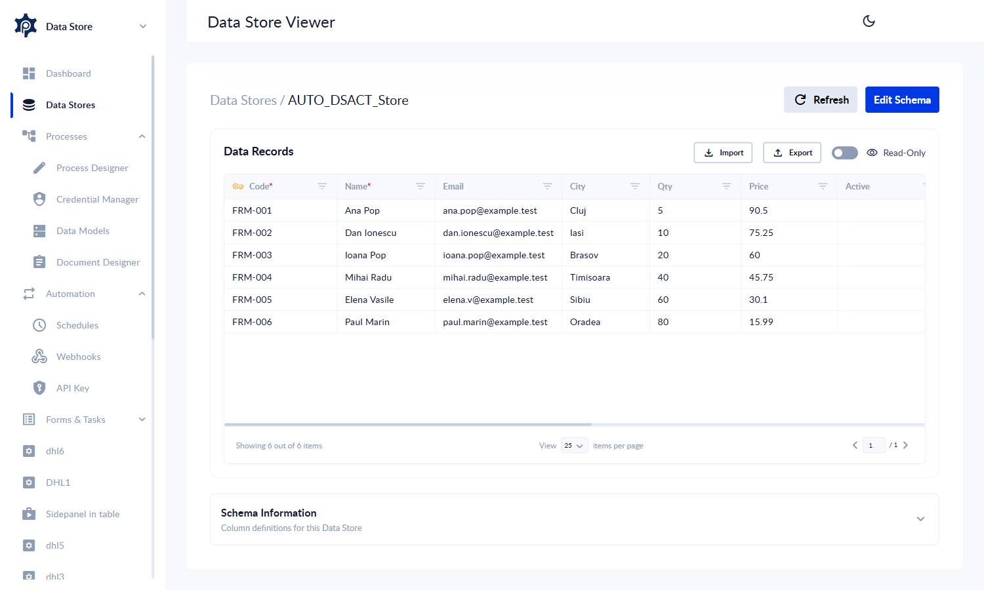
Task: Click the Export button
Action: pos(792,153)
